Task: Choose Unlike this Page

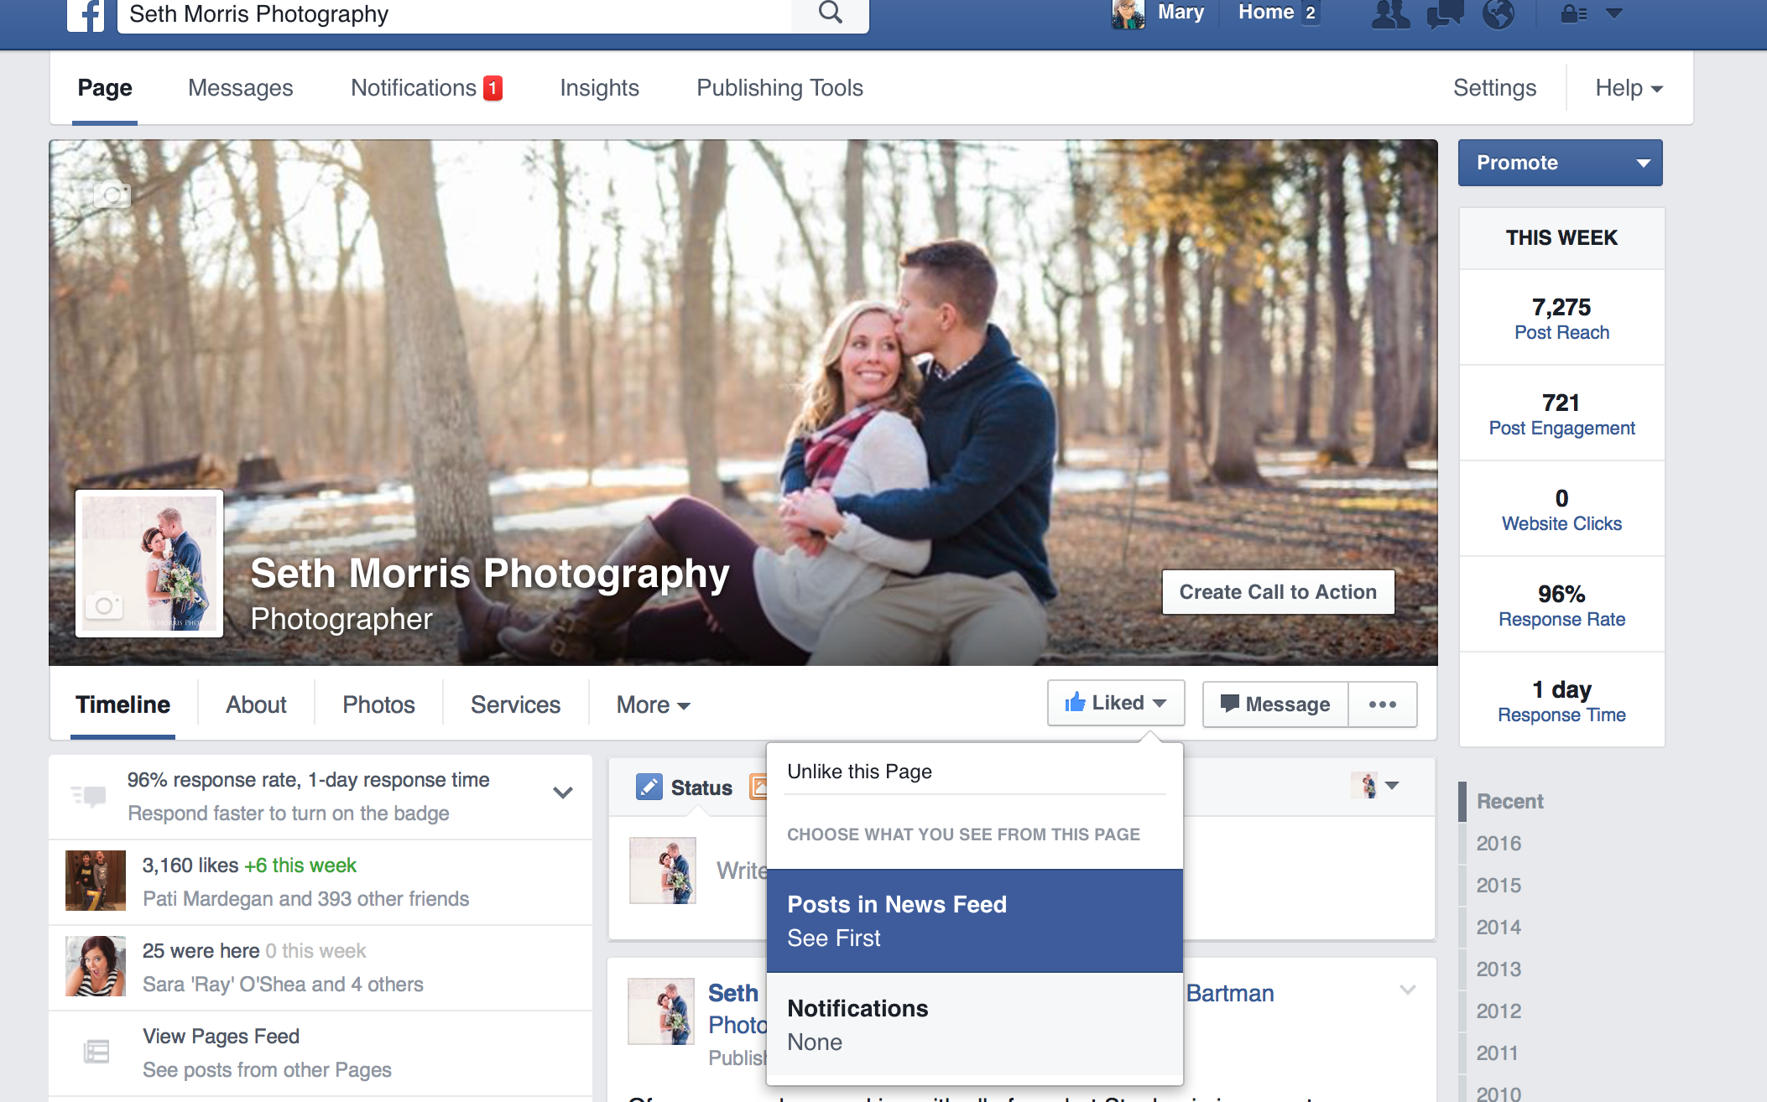Action: coord(859,772)
